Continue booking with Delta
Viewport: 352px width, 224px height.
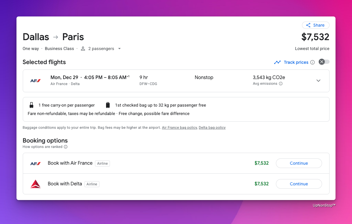point(299,184)
